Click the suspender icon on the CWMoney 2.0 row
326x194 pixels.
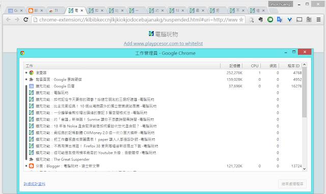click(x=32, y=133)
